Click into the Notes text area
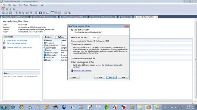The height and width of the screenshot is (110, 197). pyautogui.click(x=21, y=87)
